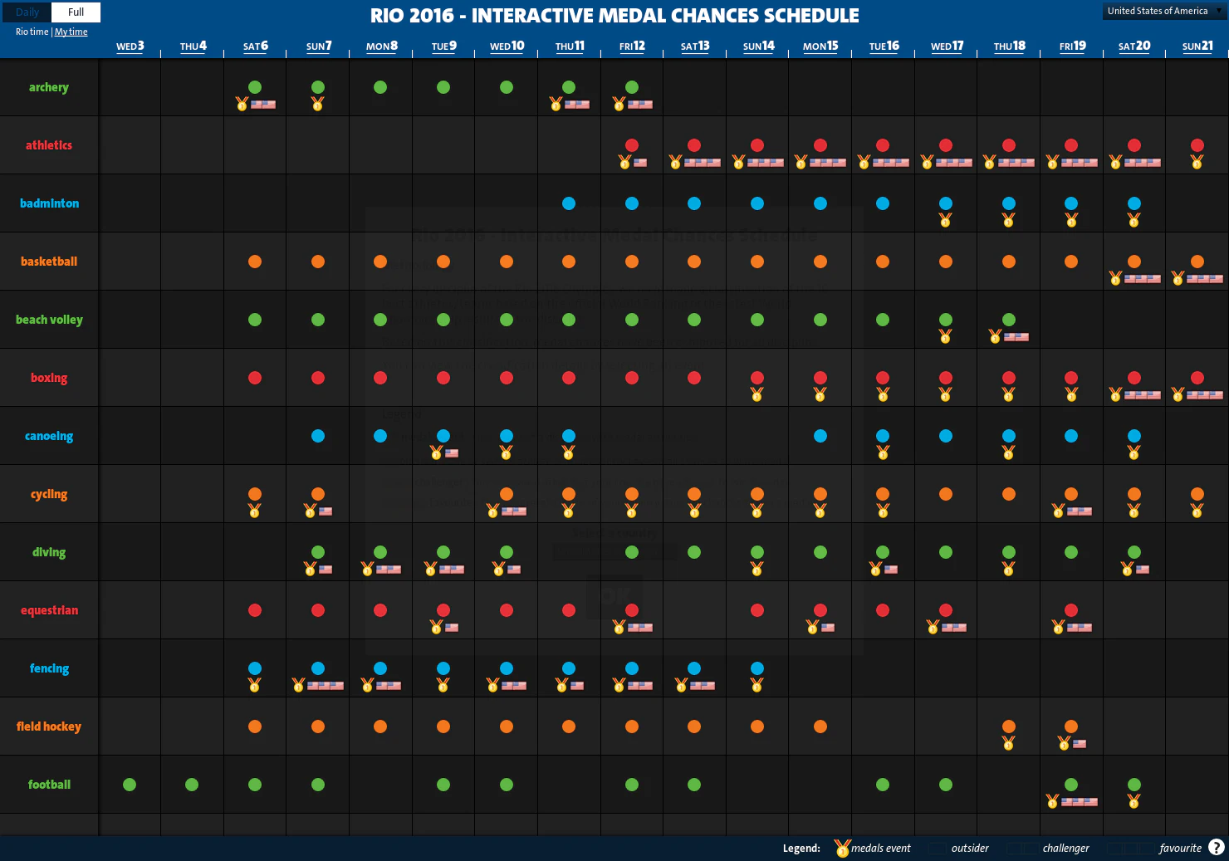Viewport: 1229px width, 861px height.
Task: Click the fencing event dot on SUN 14
Action: [757, 668]
